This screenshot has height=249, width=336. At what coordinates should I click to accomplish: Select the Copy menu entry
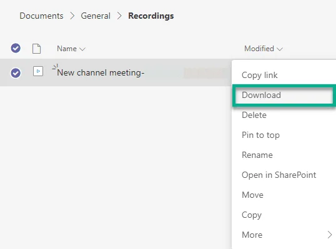252,215
